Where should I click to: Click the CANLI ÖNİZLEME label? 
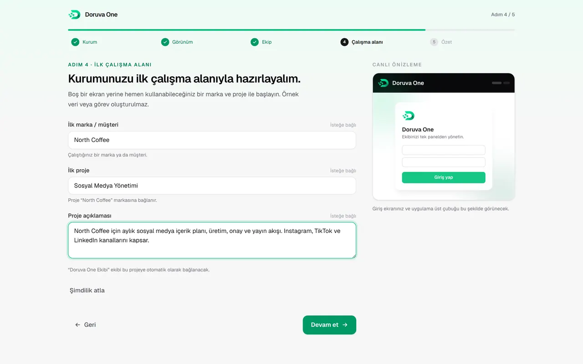(397, 65)
